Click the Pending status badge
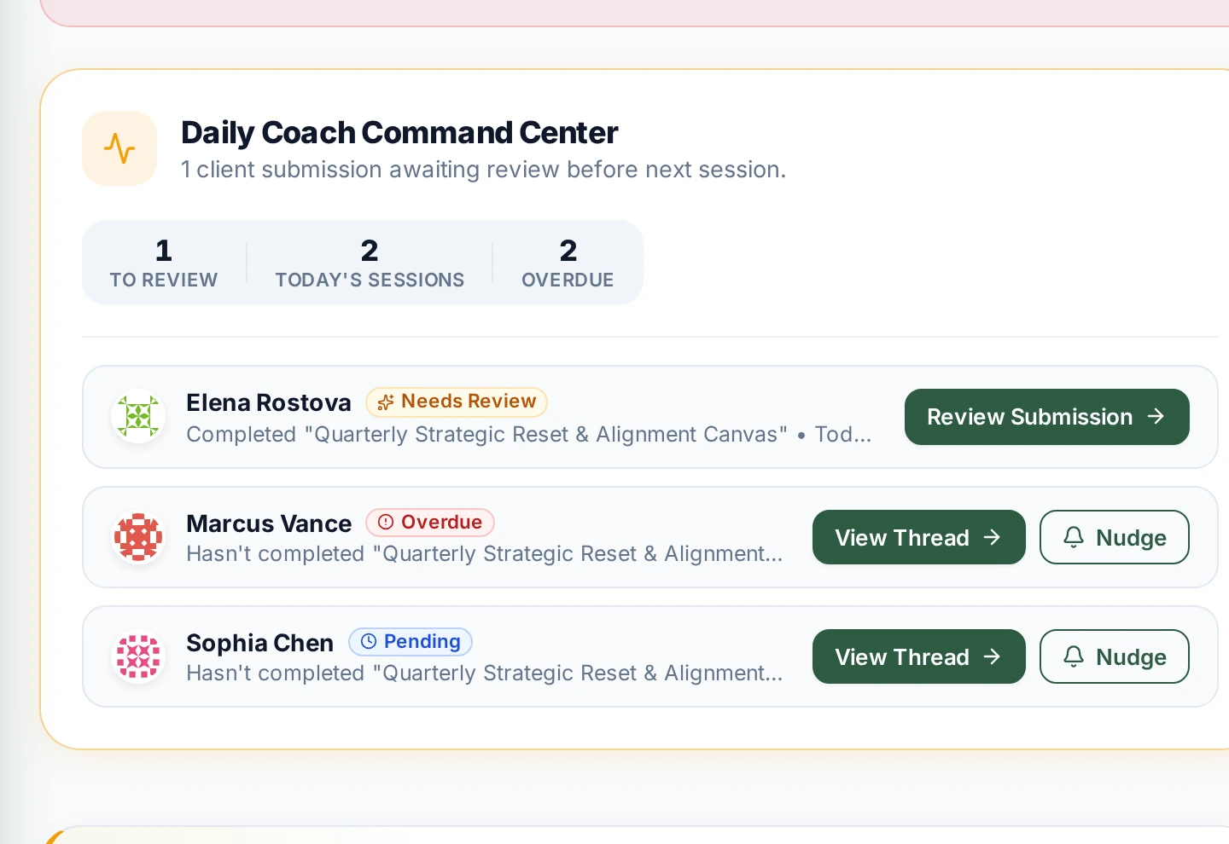 [x=411, y=641]
